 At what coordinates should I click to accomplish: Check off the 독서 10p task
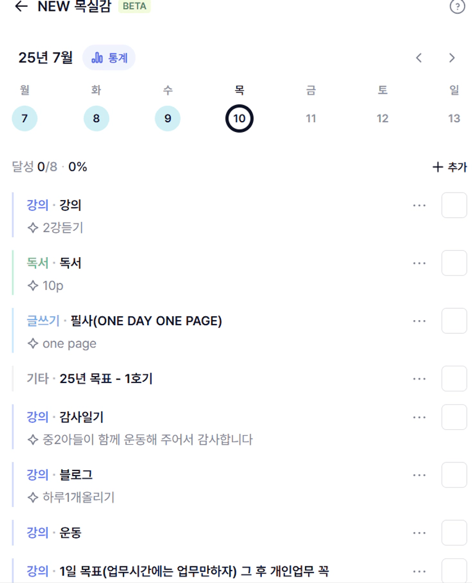(x=454, y=263)
